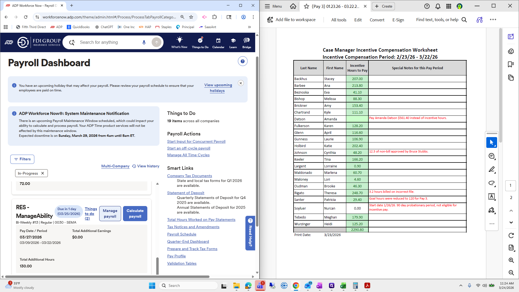Image resolution: width=519 pixels, height=292 pixels.
Task: Remove the In-Progress filter chip
Action: point(42,173)
